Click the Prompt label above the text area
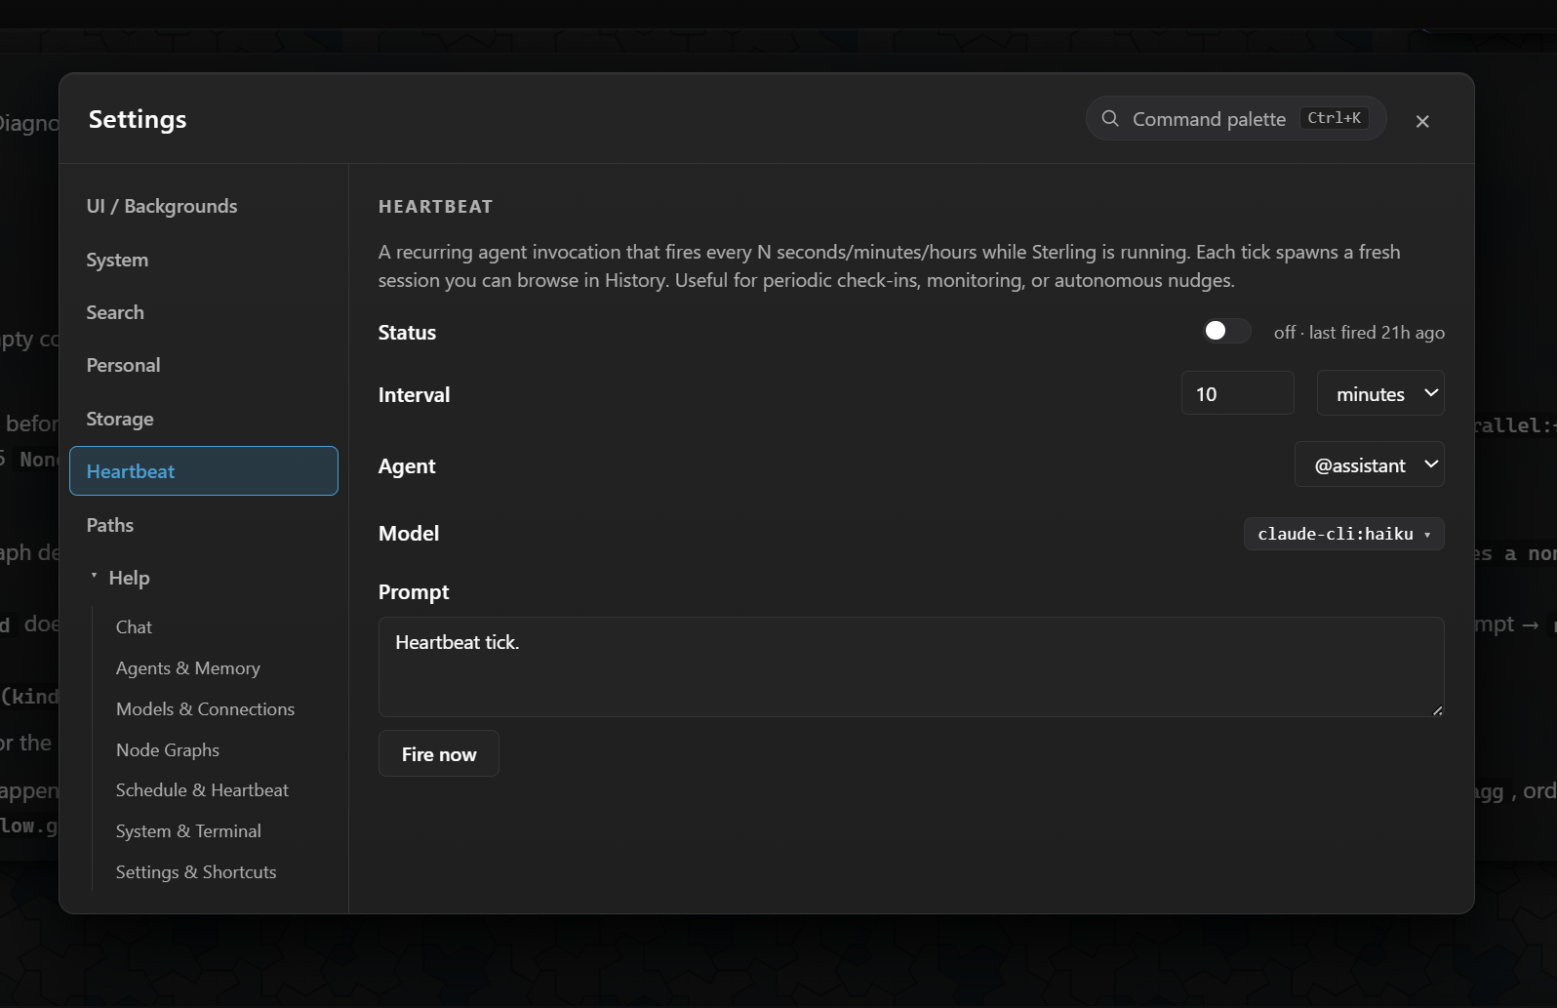Viewport: 1557px width, 1008px height. 414,591
